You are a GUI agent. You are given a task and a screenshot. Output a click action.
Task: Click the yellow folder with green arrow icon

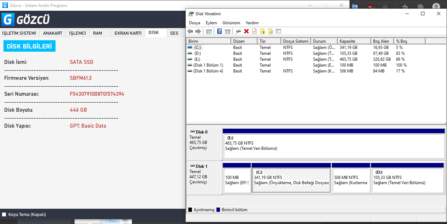[x=262, y=32]
